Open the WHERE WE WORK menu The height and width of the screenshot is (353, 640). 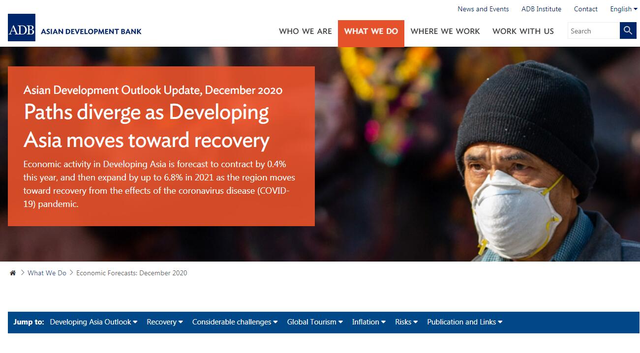pos(445,31)
